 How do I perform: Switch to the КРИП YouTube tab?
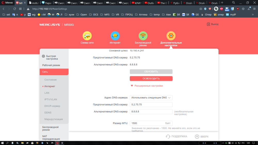137,3
